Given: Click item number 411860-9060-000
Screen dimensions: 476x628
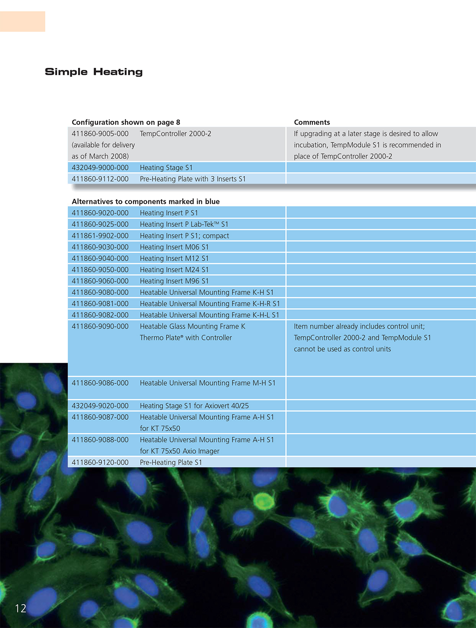Looking at the screenshot, I should pos(100,281).
